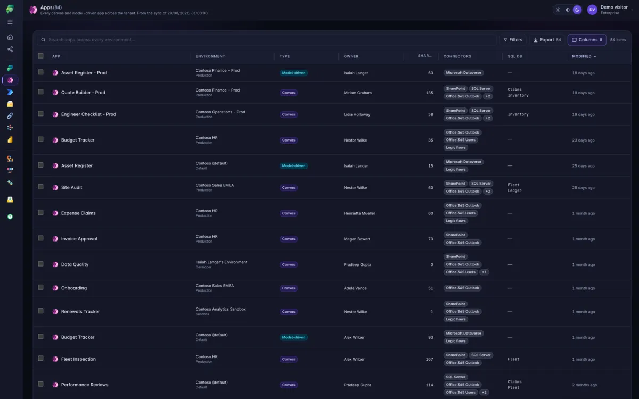Open the hamburger menu in the sidebar

[10, 22]
